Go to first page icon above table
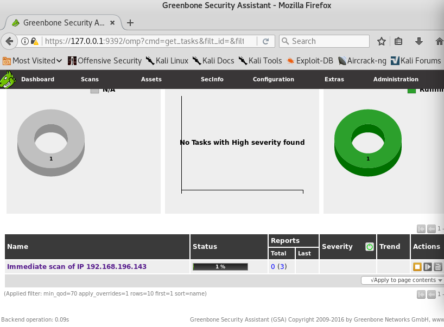This screenshot has height=327, width=444. pos(421,228)
